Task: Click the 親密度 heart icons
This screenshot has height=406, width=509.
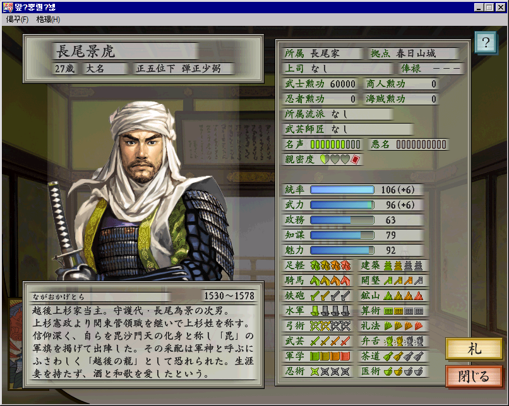Action: tap(335, 159)
